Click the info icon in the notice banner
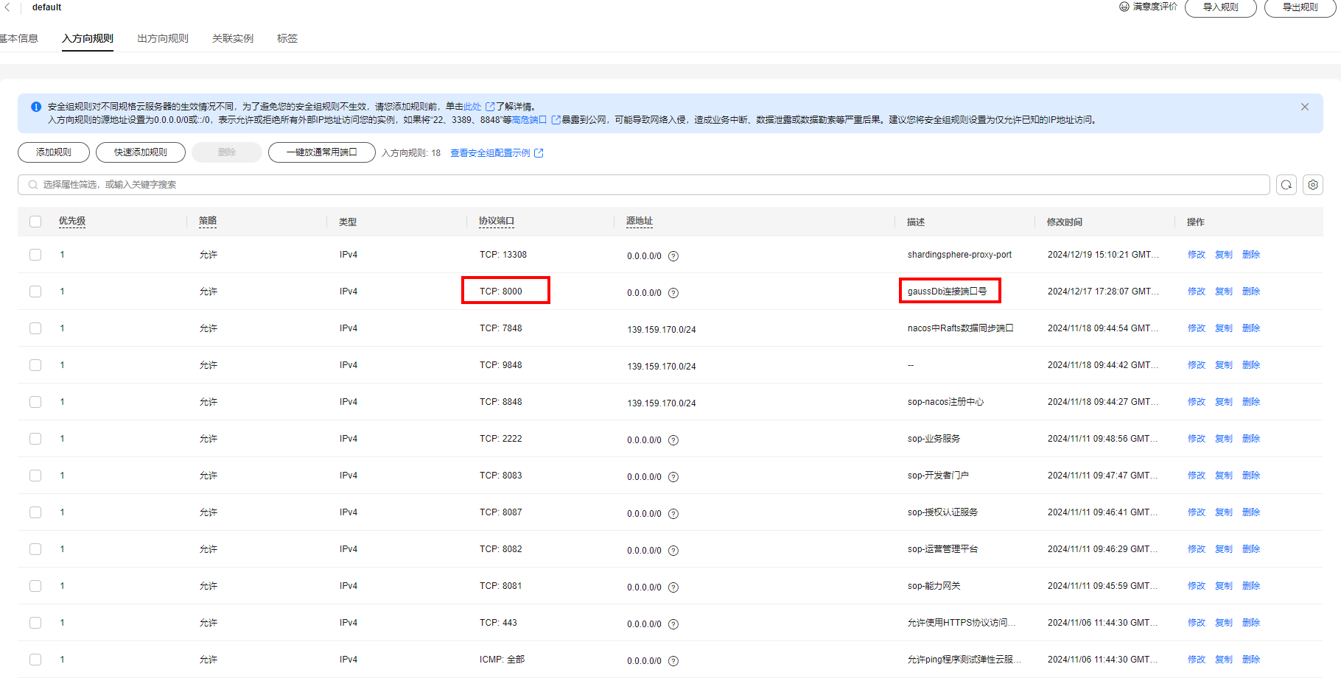Screen dimensions: 1341x678 36,107
